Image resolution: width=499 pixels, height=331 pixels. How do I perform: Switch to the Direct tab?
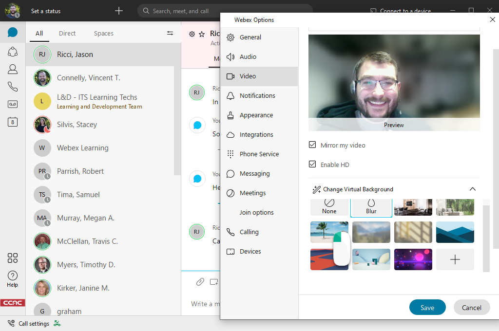67,34
